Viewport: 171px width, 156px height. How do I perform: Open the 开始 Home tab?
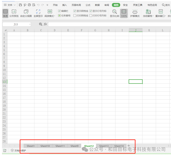point(55,5)
